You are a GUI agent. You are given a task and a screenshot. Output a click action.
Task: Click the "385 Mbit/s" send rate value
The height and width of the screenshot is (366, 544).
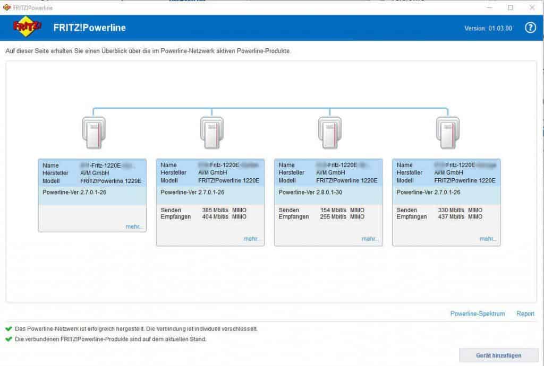point(215,210)
